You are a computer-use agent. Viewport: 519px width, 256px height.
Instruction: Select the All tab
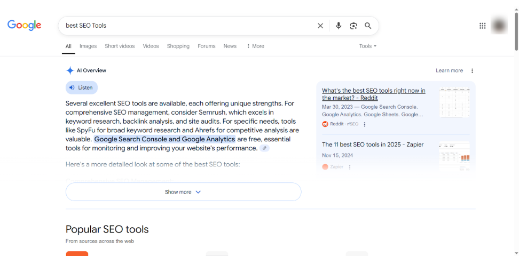[68, 46]
